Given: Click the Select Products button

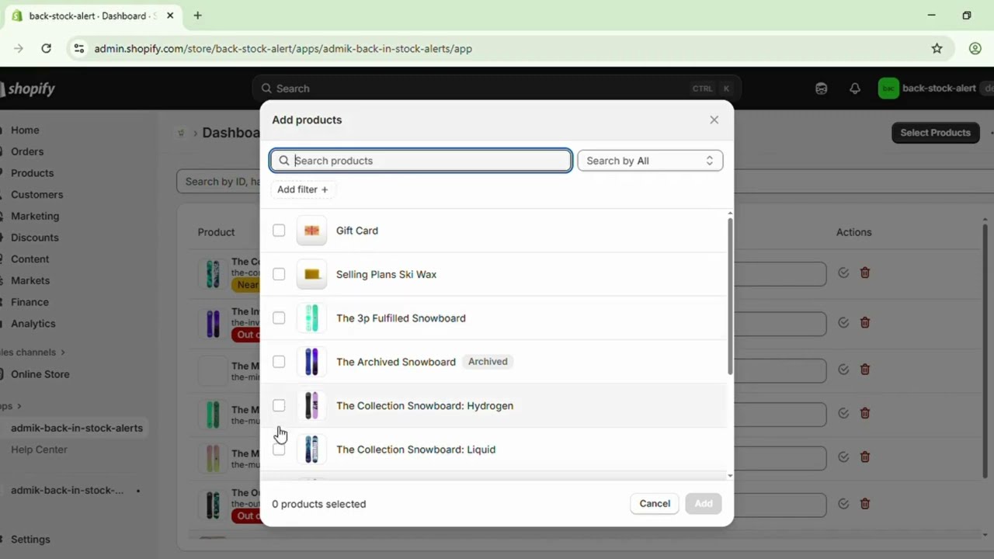Looking at the screenshot, I should click(x=935, y=133).
